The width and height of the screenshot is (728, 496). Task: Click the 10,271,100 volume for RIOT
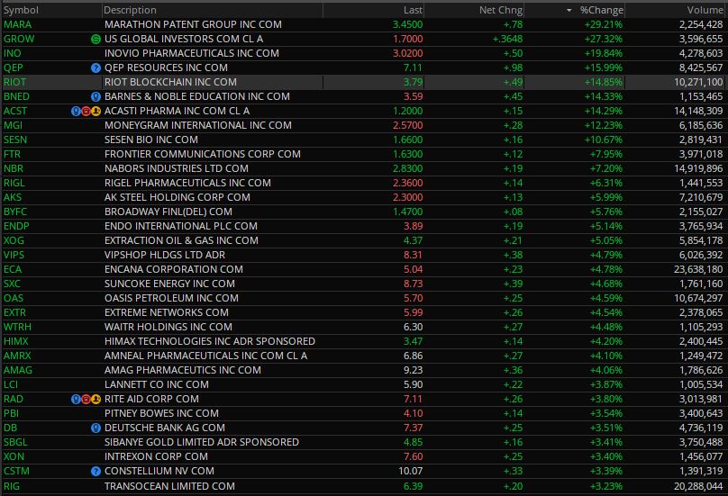tap(698, 82)
